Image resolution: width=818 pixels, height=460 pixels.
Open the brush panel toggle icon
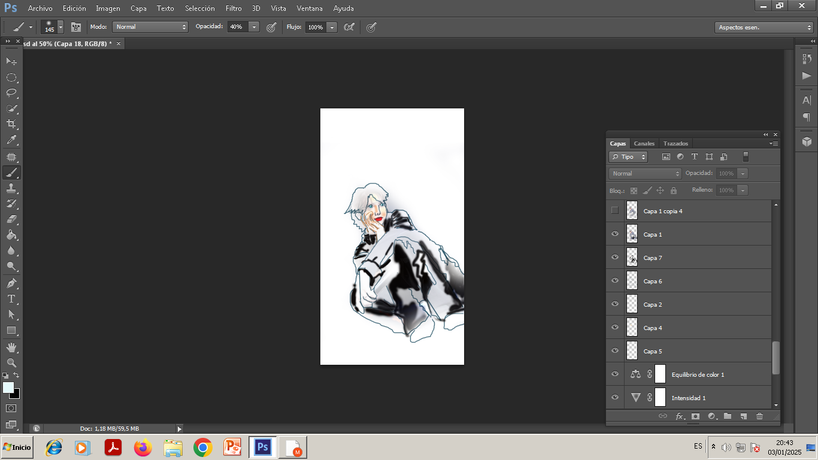(76, 27)
